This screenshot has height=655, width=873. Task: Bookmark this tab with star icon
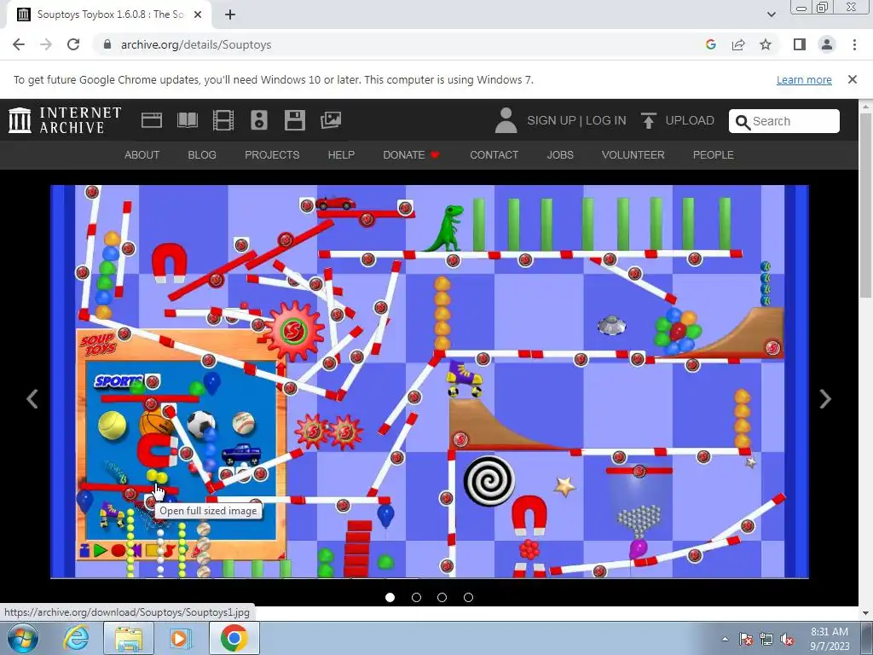point(766,44)
